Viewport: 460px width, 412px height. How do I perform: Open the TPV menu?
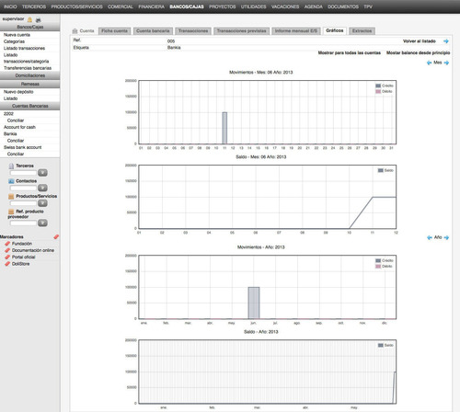click(x=368, y=6)
